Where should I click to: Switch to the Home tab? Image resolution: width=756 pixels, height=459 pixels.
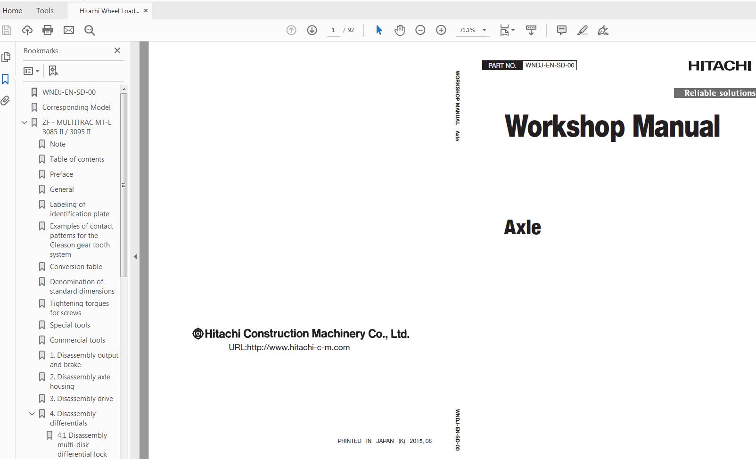(x=12, y=10)
